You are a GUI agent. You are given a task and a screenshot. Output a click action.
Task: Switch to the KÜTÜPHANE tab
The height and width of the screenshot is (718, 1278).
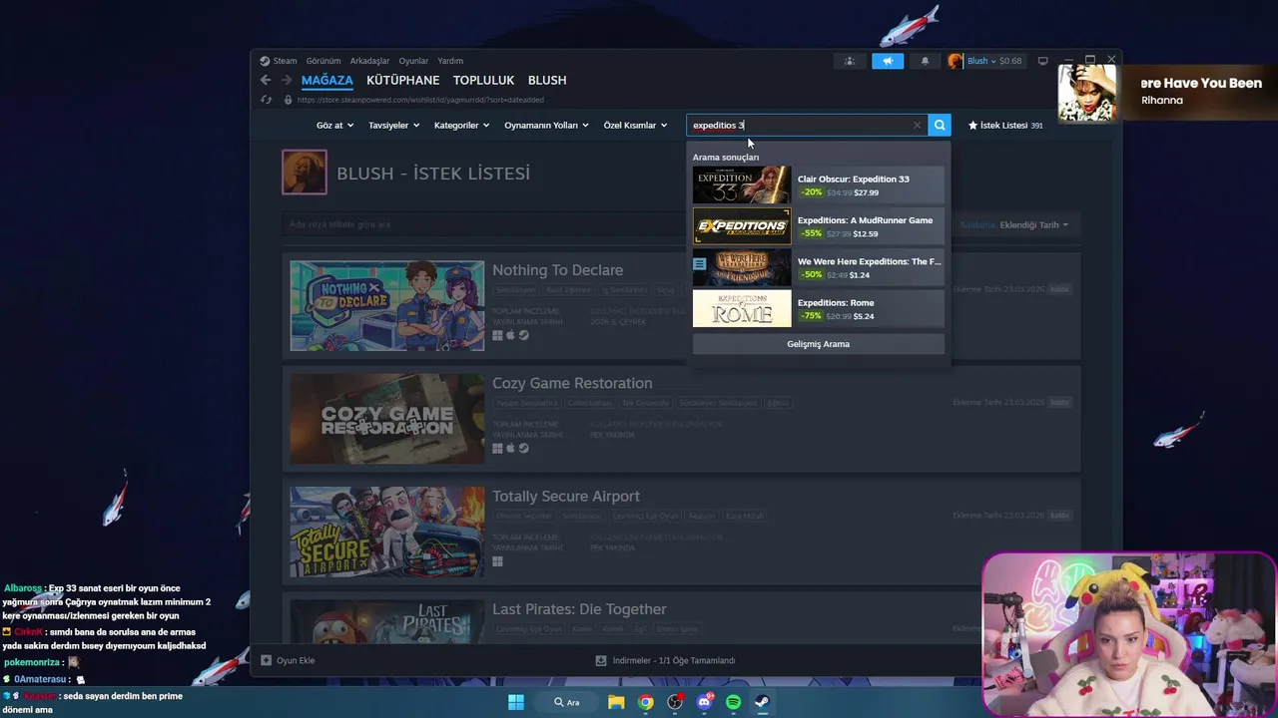tap(403, 80)
